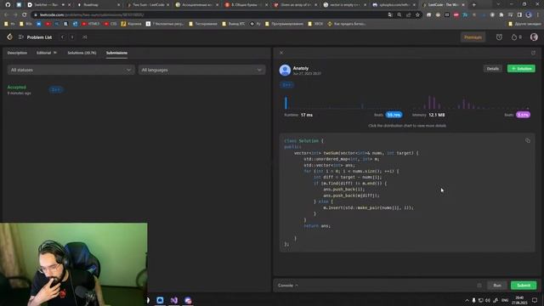Go to the previous problem arrow
Image resolution: width=544 pixels, height=306 pixels.
62,37
